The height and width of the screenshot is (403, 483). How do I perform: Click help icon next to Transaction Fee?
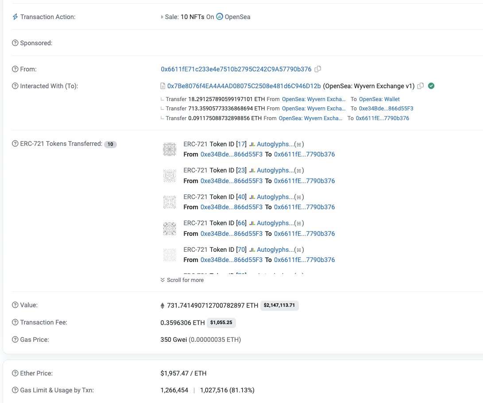coord(15,322)
